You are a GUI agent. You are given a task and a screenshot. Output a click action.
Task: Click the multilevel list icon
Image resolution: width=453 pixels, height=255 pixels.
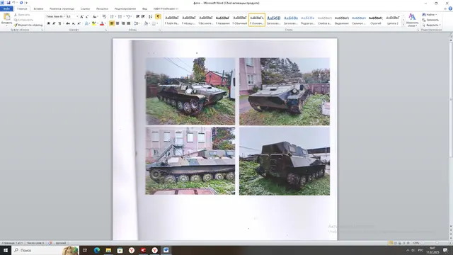129,16
